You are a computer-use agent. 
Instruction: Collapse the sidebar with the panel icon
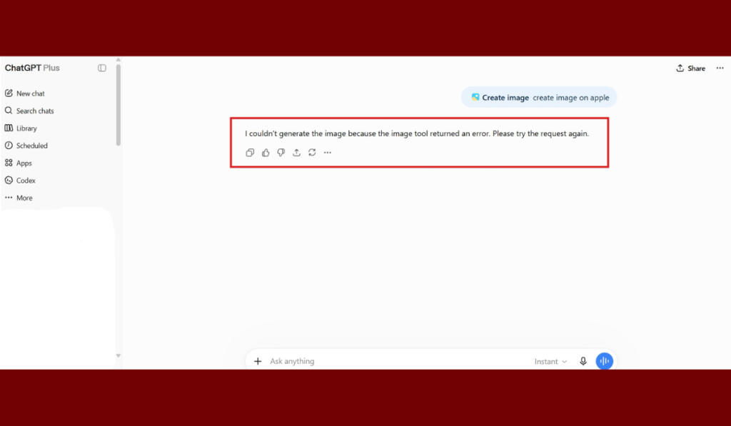pos(101,68)
